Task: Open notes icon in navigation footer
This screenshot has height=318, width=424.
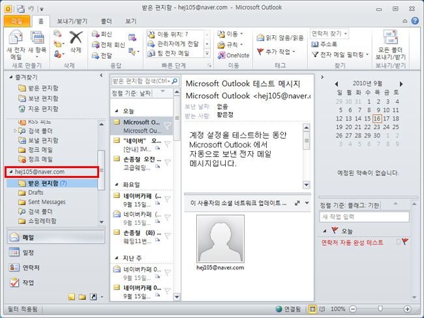Action: tap(72, 297)
